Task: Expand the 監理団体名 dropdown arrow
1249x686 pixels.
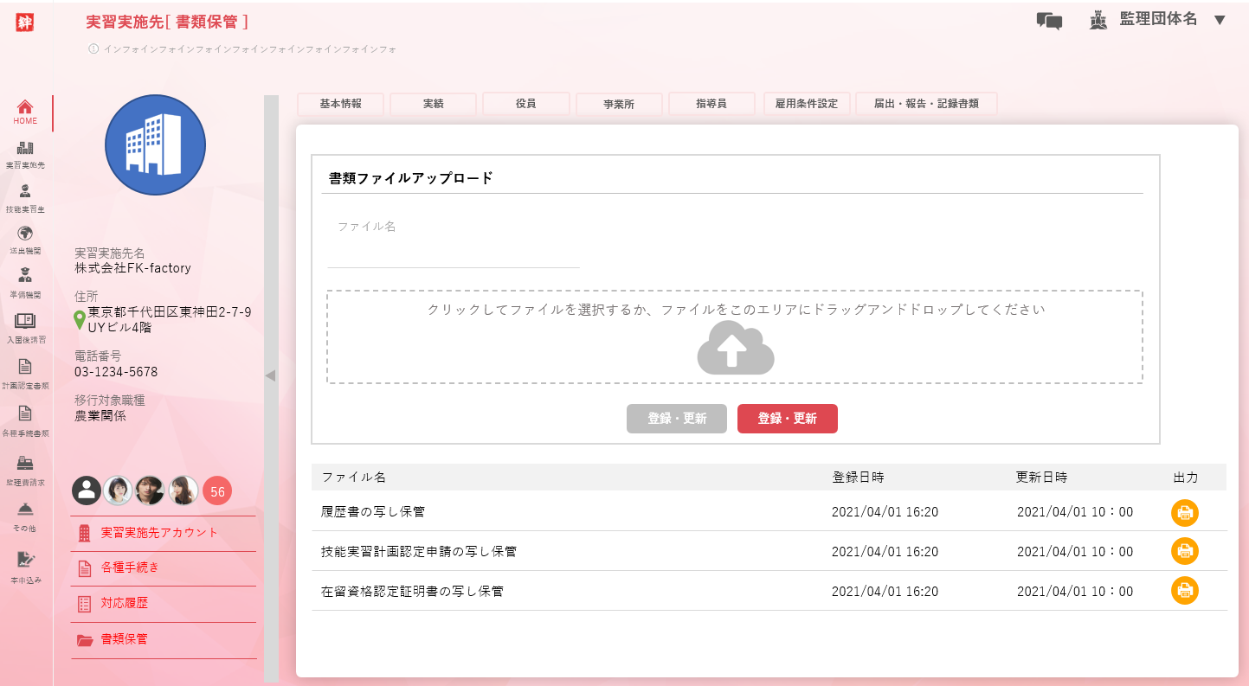Action: 1220,21
